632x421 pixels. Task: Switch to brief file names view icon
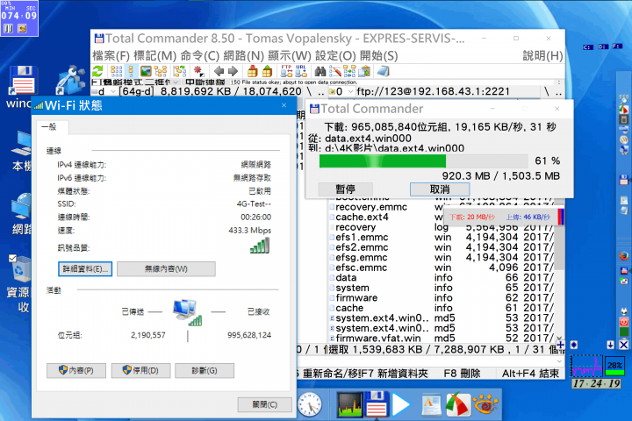(x=117, y=72)
